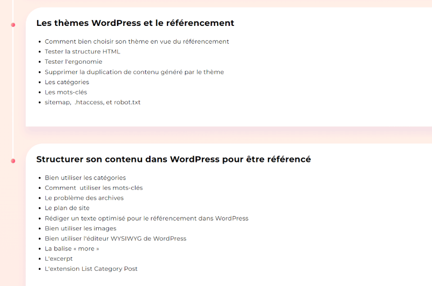
Task: Click 'Les catégories' list item
Action: (67, 82)
